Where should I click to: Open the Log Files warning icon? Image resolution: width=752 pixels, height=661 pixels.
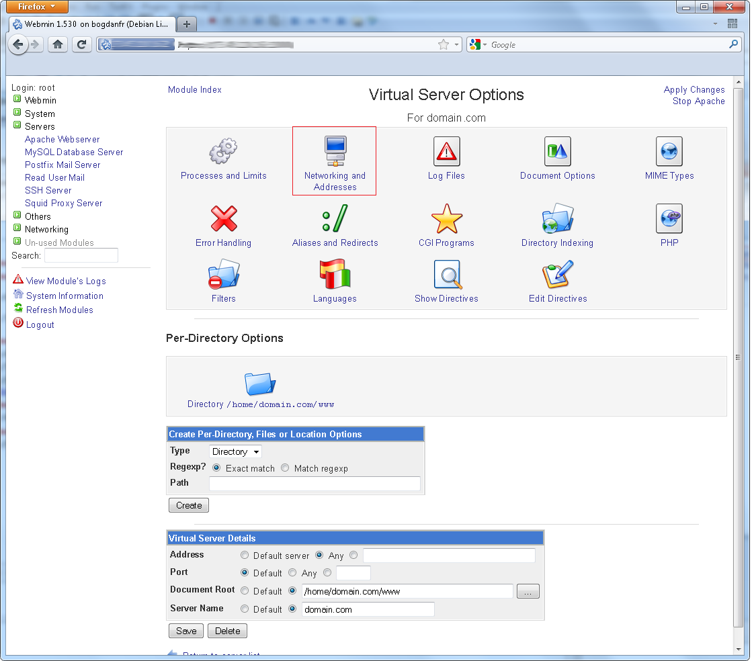(x=446, y=152)
